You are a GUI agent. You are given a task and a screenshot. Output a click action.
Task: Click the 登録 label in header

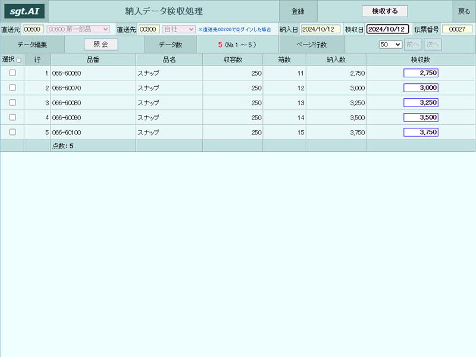click(298, 11)
